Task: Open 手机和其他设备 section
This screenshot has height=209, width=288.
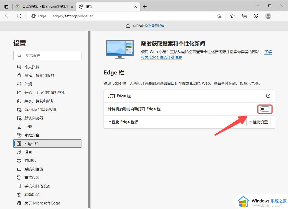Action: [x=47, y=186]
